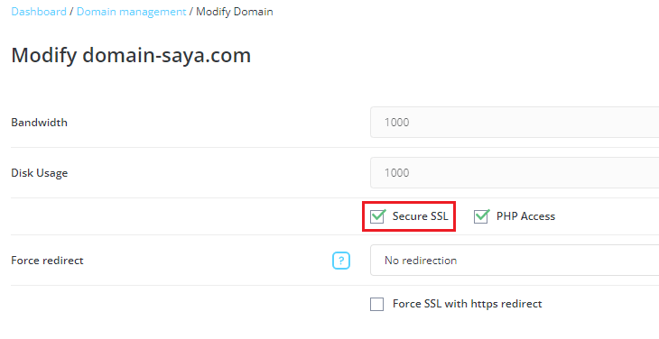Click the Disk Usage row label
Screen dimensions: 659x339
coord(40,173)
